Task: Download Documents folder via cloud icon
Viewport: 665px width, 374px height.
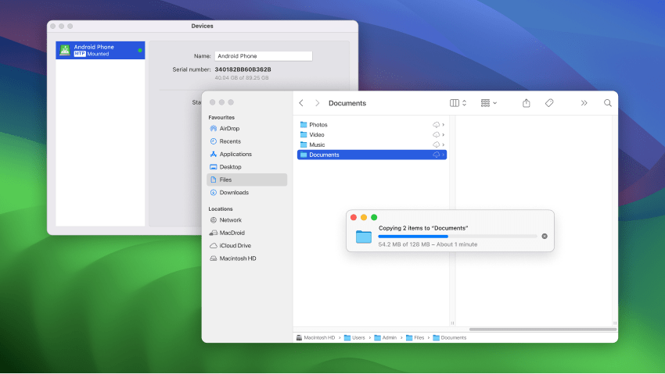Action: 436,155
